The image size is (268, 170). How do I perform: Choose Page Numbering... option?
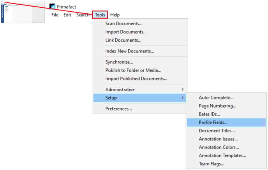[x=226, y=106]
